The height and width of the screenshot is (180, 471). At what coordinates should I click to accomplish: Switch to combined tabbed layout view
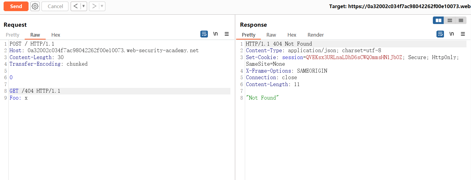coord(461,20)
